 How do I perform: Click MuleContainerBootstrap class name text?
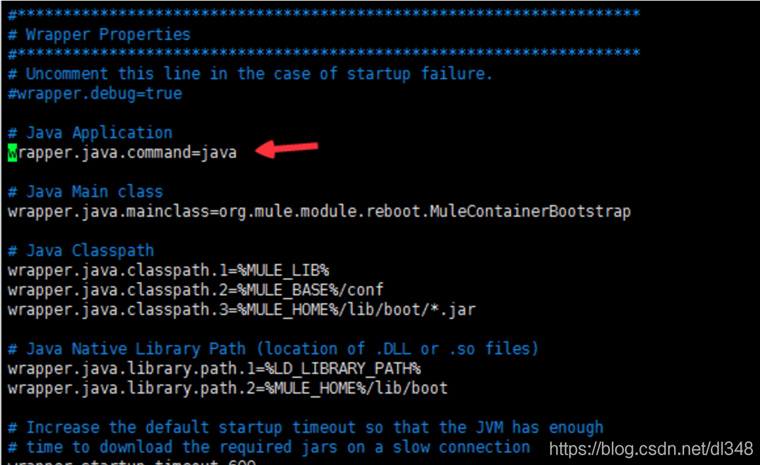[x=530, y=212]
